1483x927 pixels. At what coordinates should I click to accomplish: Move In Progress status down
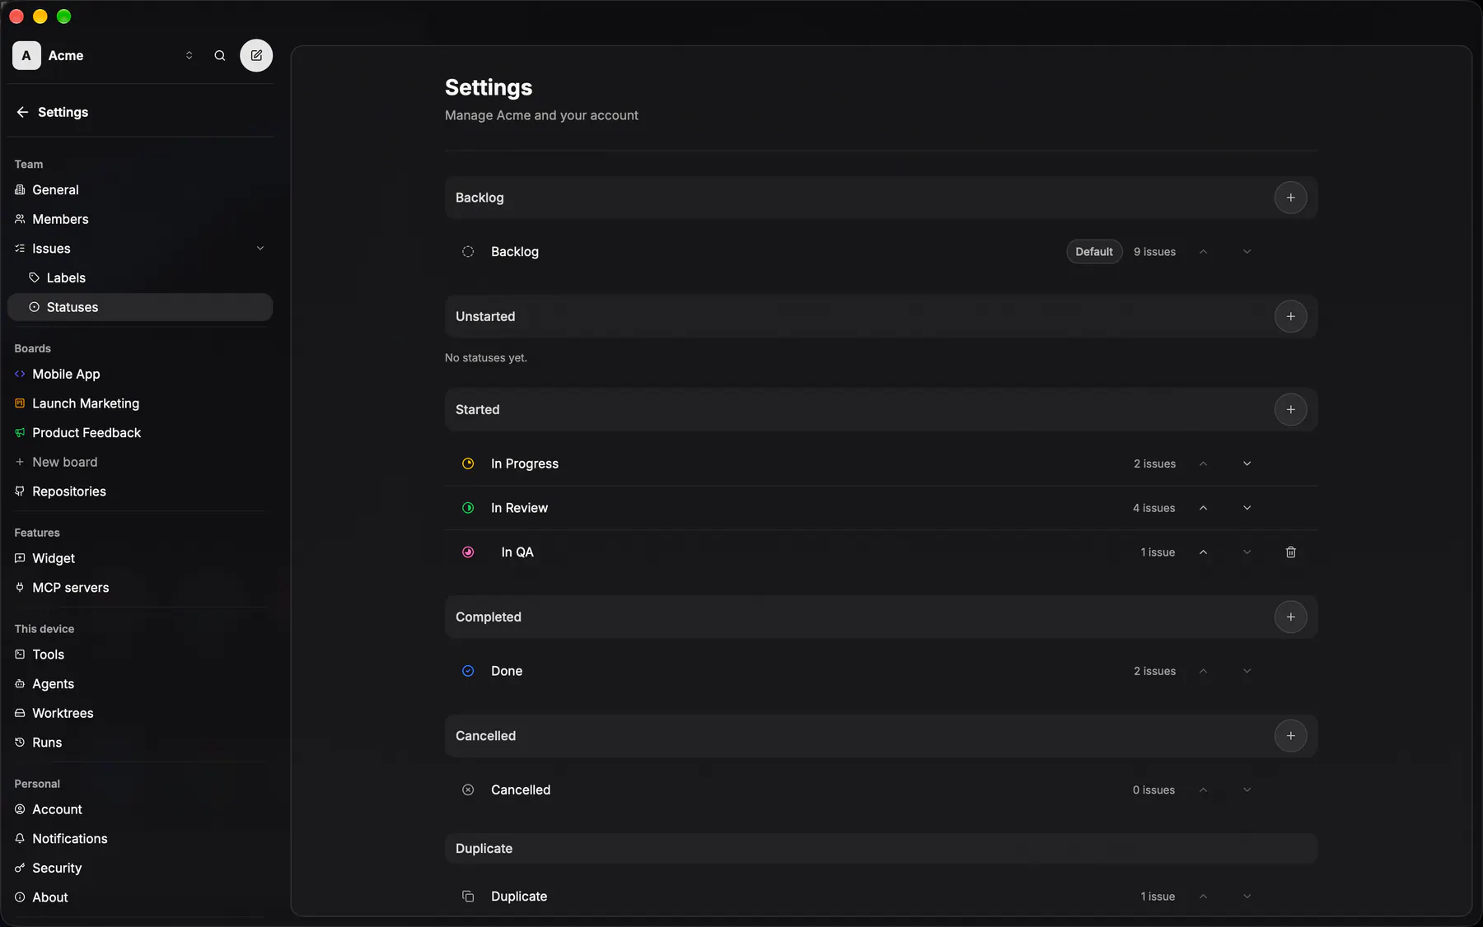[x=1247, y=463]
